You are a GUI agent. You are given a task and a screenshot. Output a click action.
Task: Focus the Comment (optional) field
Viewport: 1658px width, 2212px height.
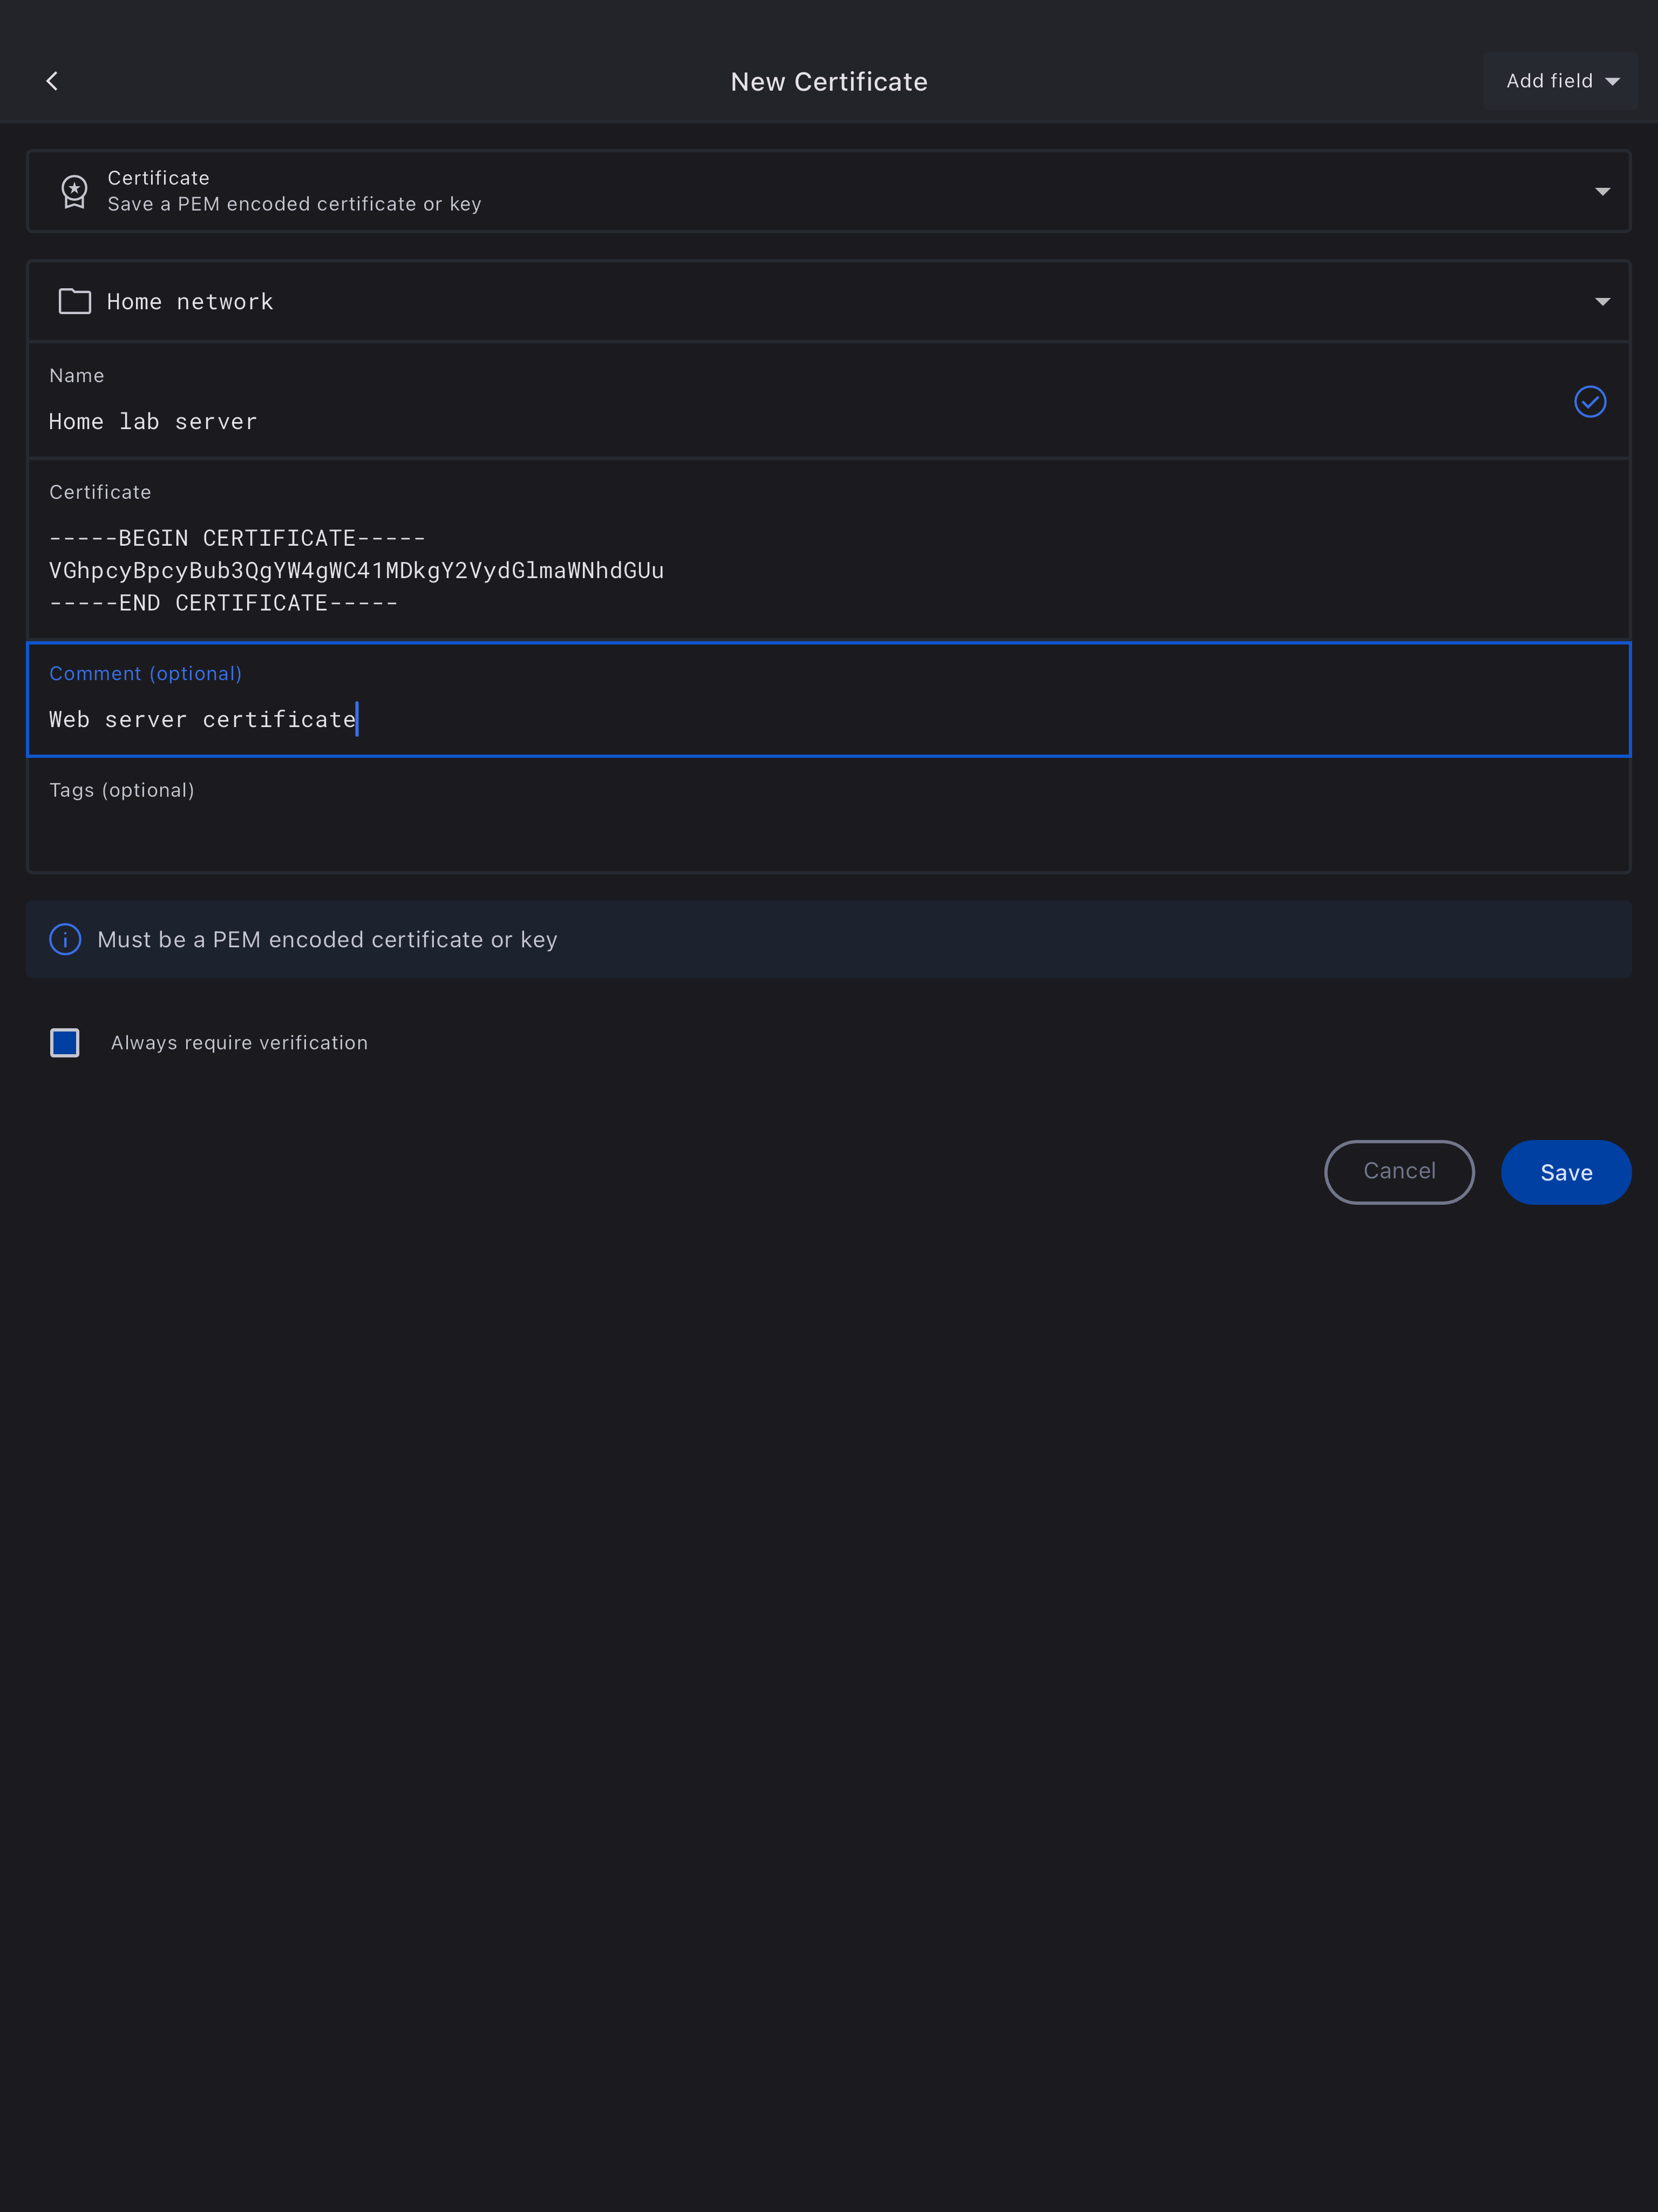pyautogui.click(x=700, y=719)
